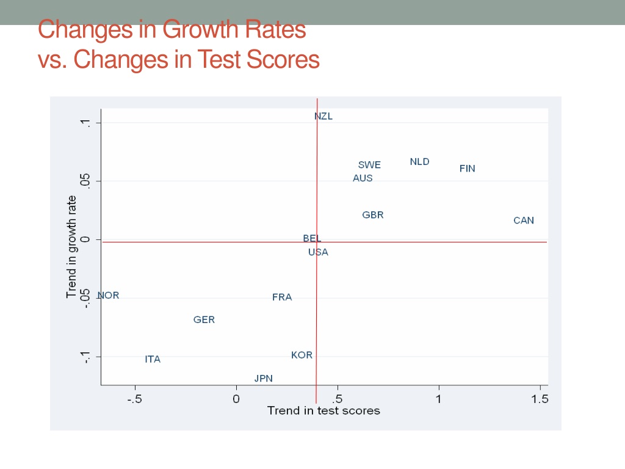The image size is (625, 469).
Task: Select the KOR data label
Action: point(302,355)
